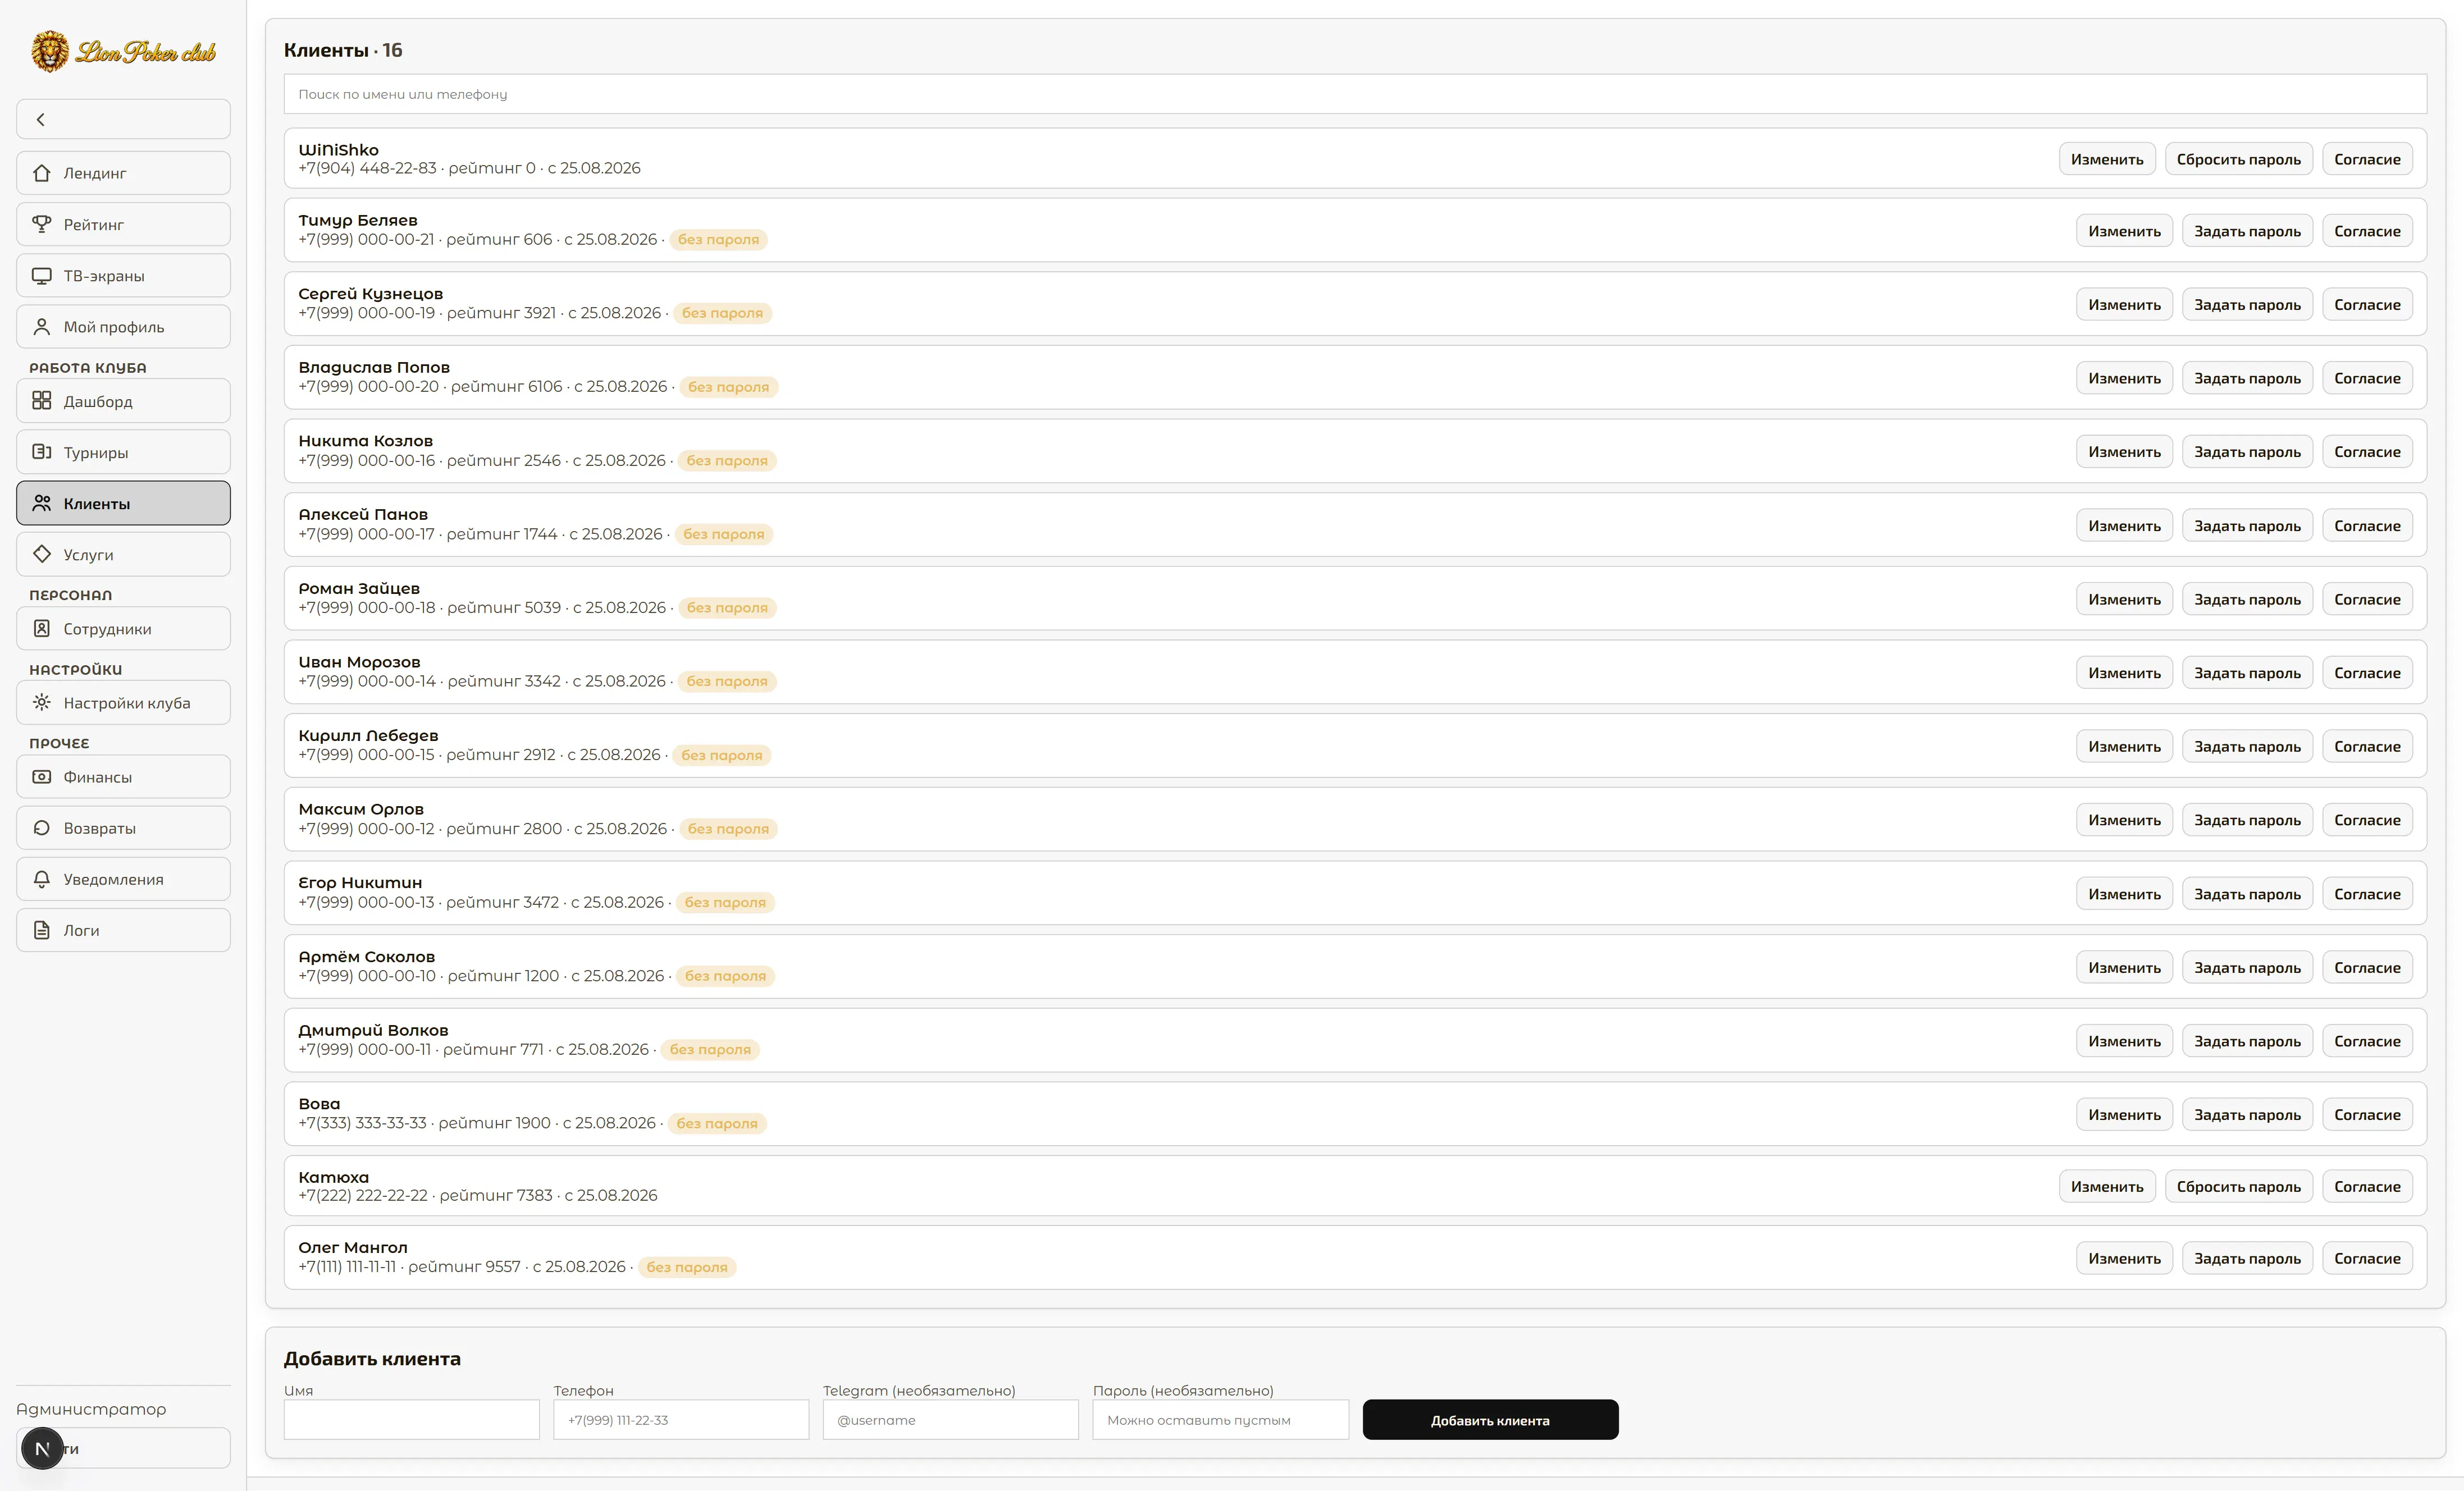Click Согласие for Роман Зайцев

click(2367, 599)
